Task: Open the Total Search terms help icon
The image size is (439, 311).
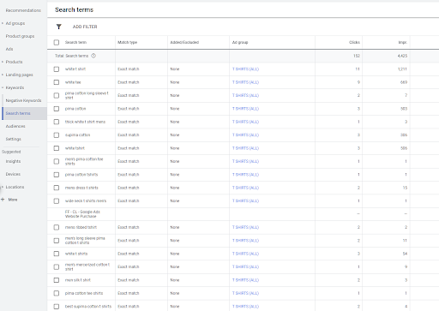Action: pos(93,56)
